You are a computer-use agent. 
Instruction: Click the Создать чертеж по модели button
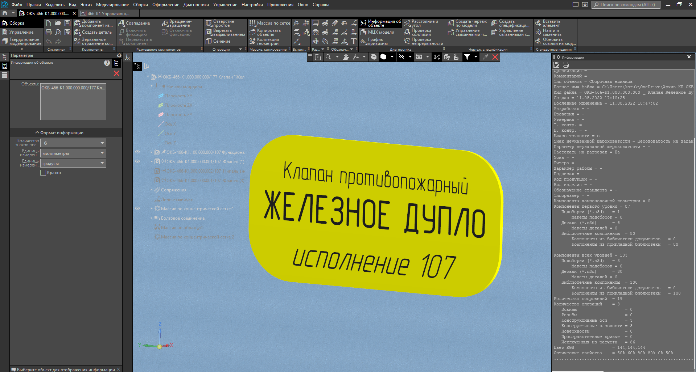point(468,24)
